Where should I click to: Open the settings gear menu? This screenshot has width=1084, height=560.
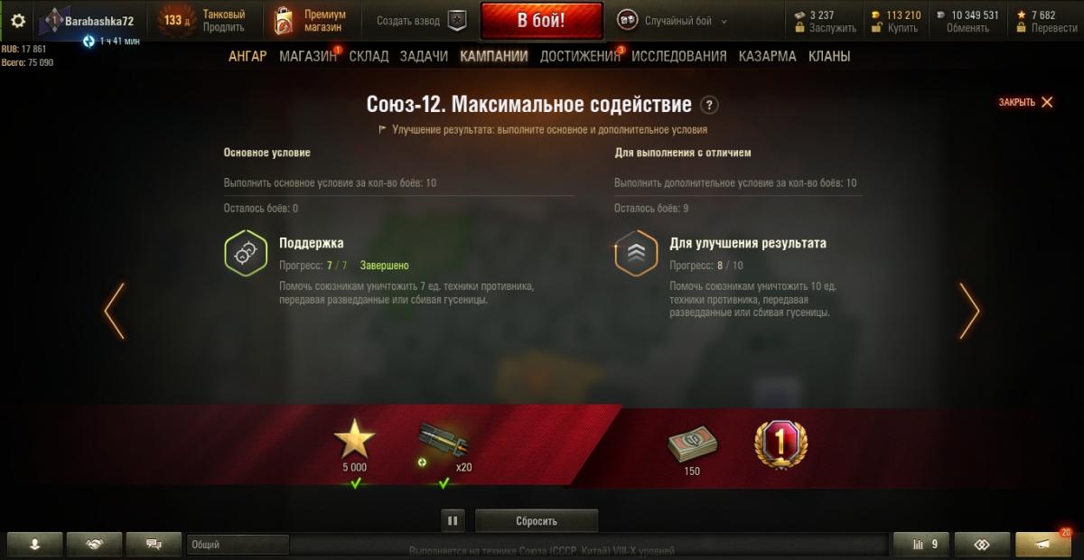18,21
